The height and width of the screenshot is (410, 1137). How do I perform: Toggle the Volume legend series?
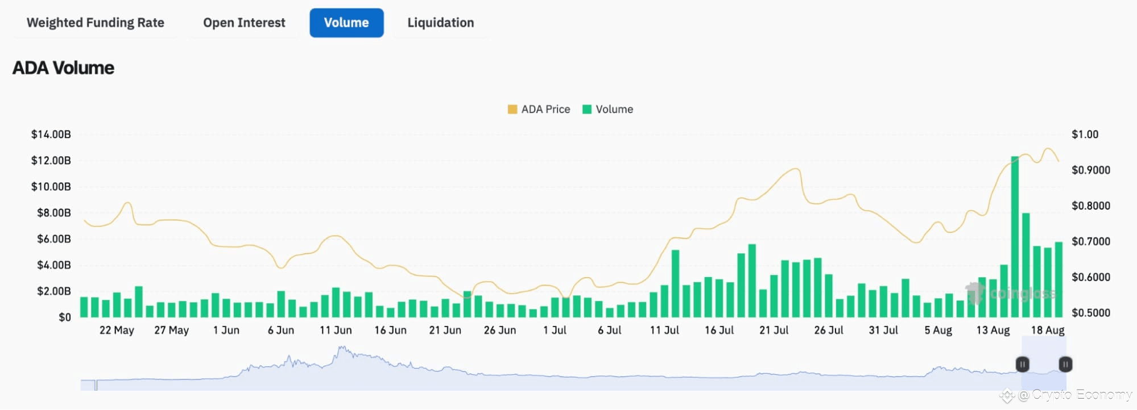click(x=608, y=109)
